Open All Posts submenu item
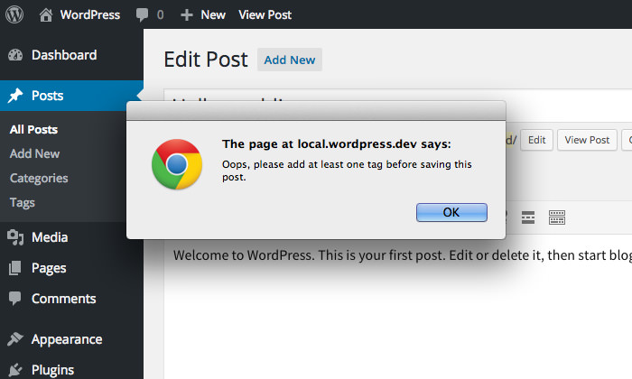Image resolution: width=632 pixels, height=379 pixels. pyautogui.click(x=34, y=129)
